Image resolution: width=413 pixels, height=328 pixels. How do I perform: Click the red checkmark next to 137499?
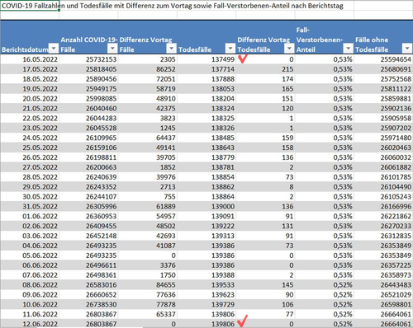coord(243,59)
